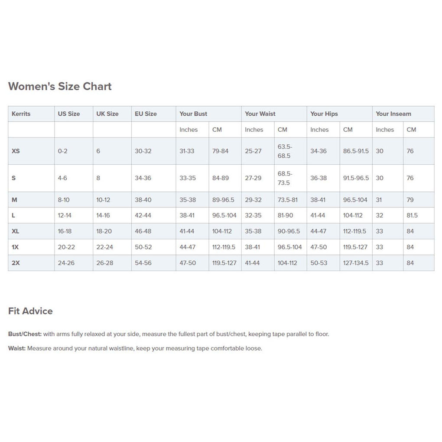Click the M size row label

(x=14, y=200)
